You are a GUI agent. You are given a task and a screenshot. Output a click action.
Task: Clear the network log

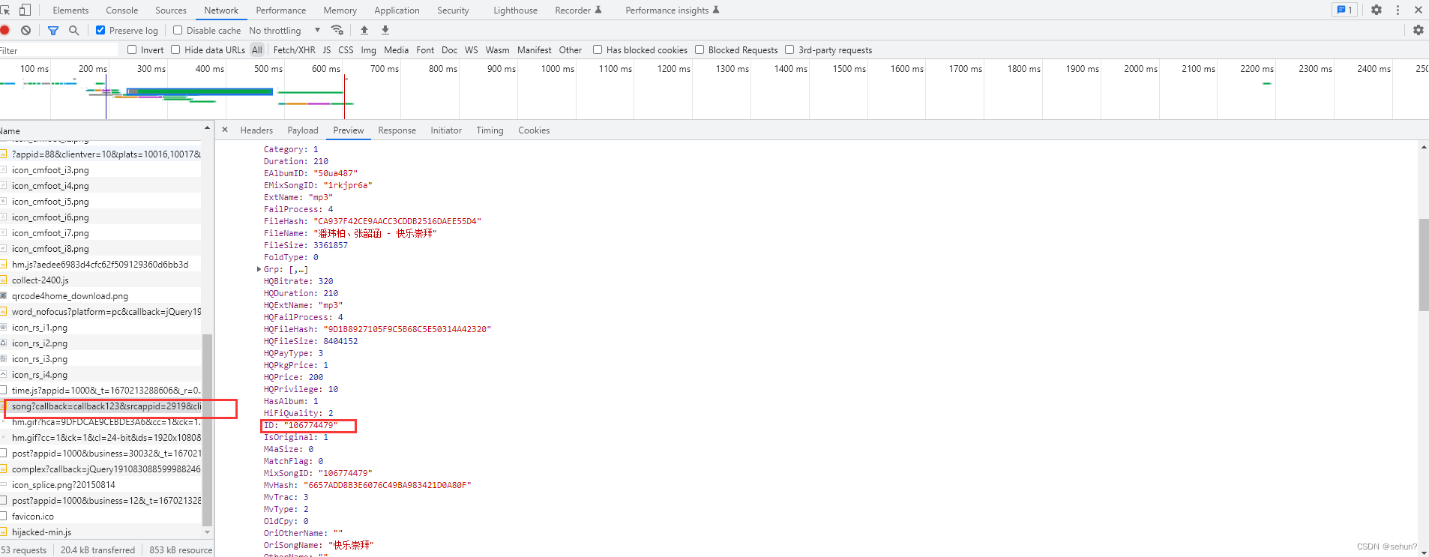click(x=26, y=30)
